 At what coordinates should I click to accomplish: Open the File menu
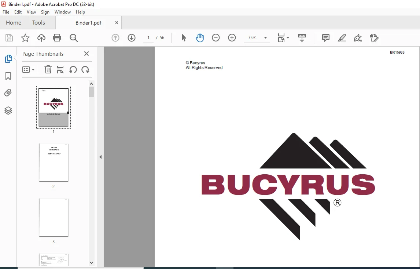6,12
